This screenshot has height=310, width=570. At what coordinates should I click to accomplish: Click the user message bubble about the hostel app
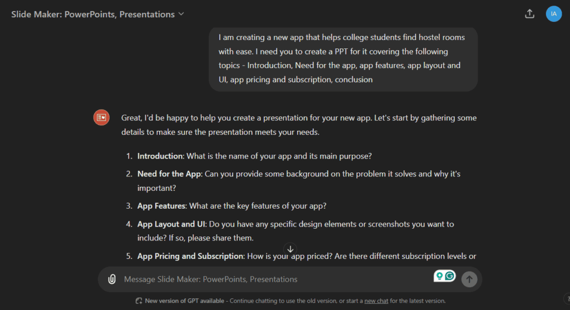(x=343, y=58)
